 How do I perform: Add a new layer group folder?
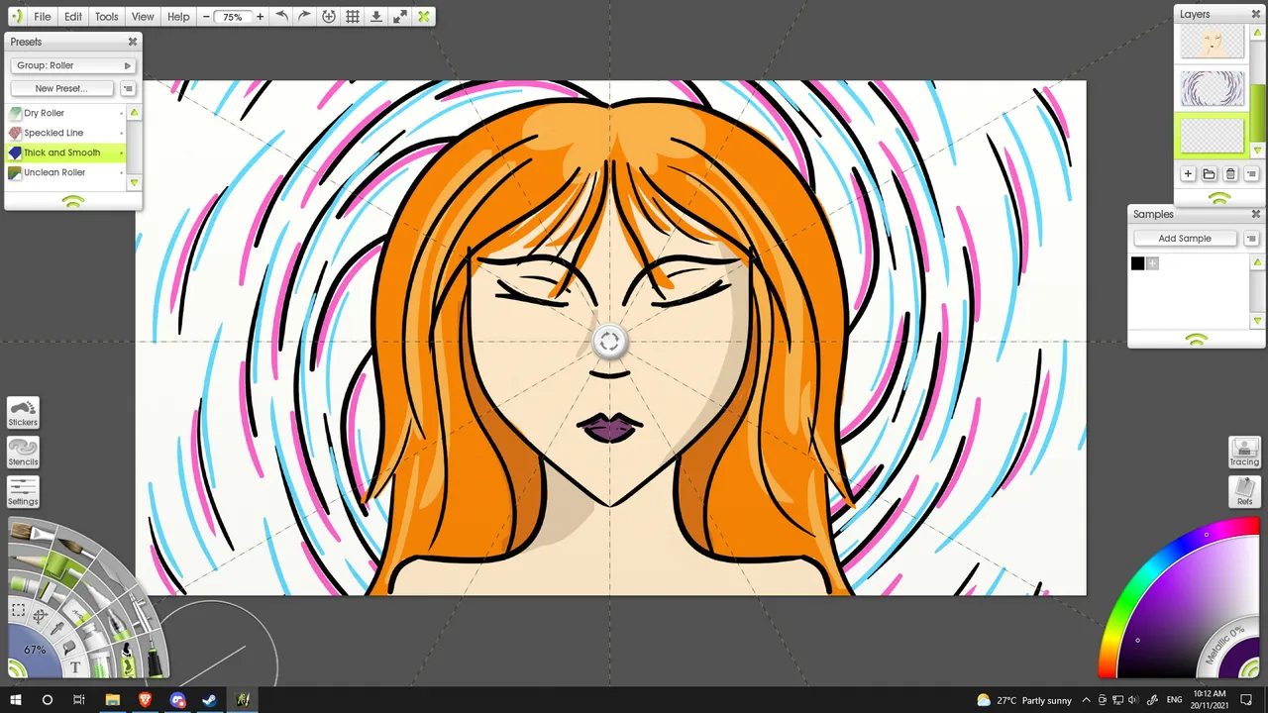point(1210,174)
